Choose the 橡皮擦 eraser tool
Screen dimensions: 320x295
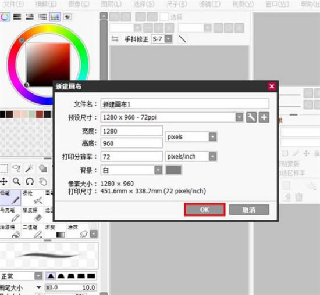point(33,214)
